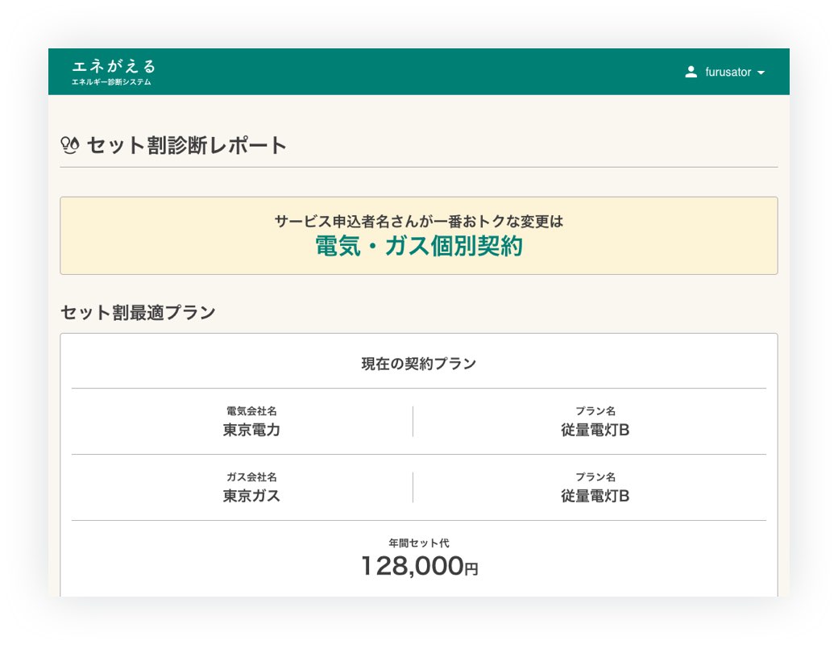The width and height of the screenshot is (838, 645).
Task: Click the 従量電灯B plan in the 東京電力 row
Action: 595,430
